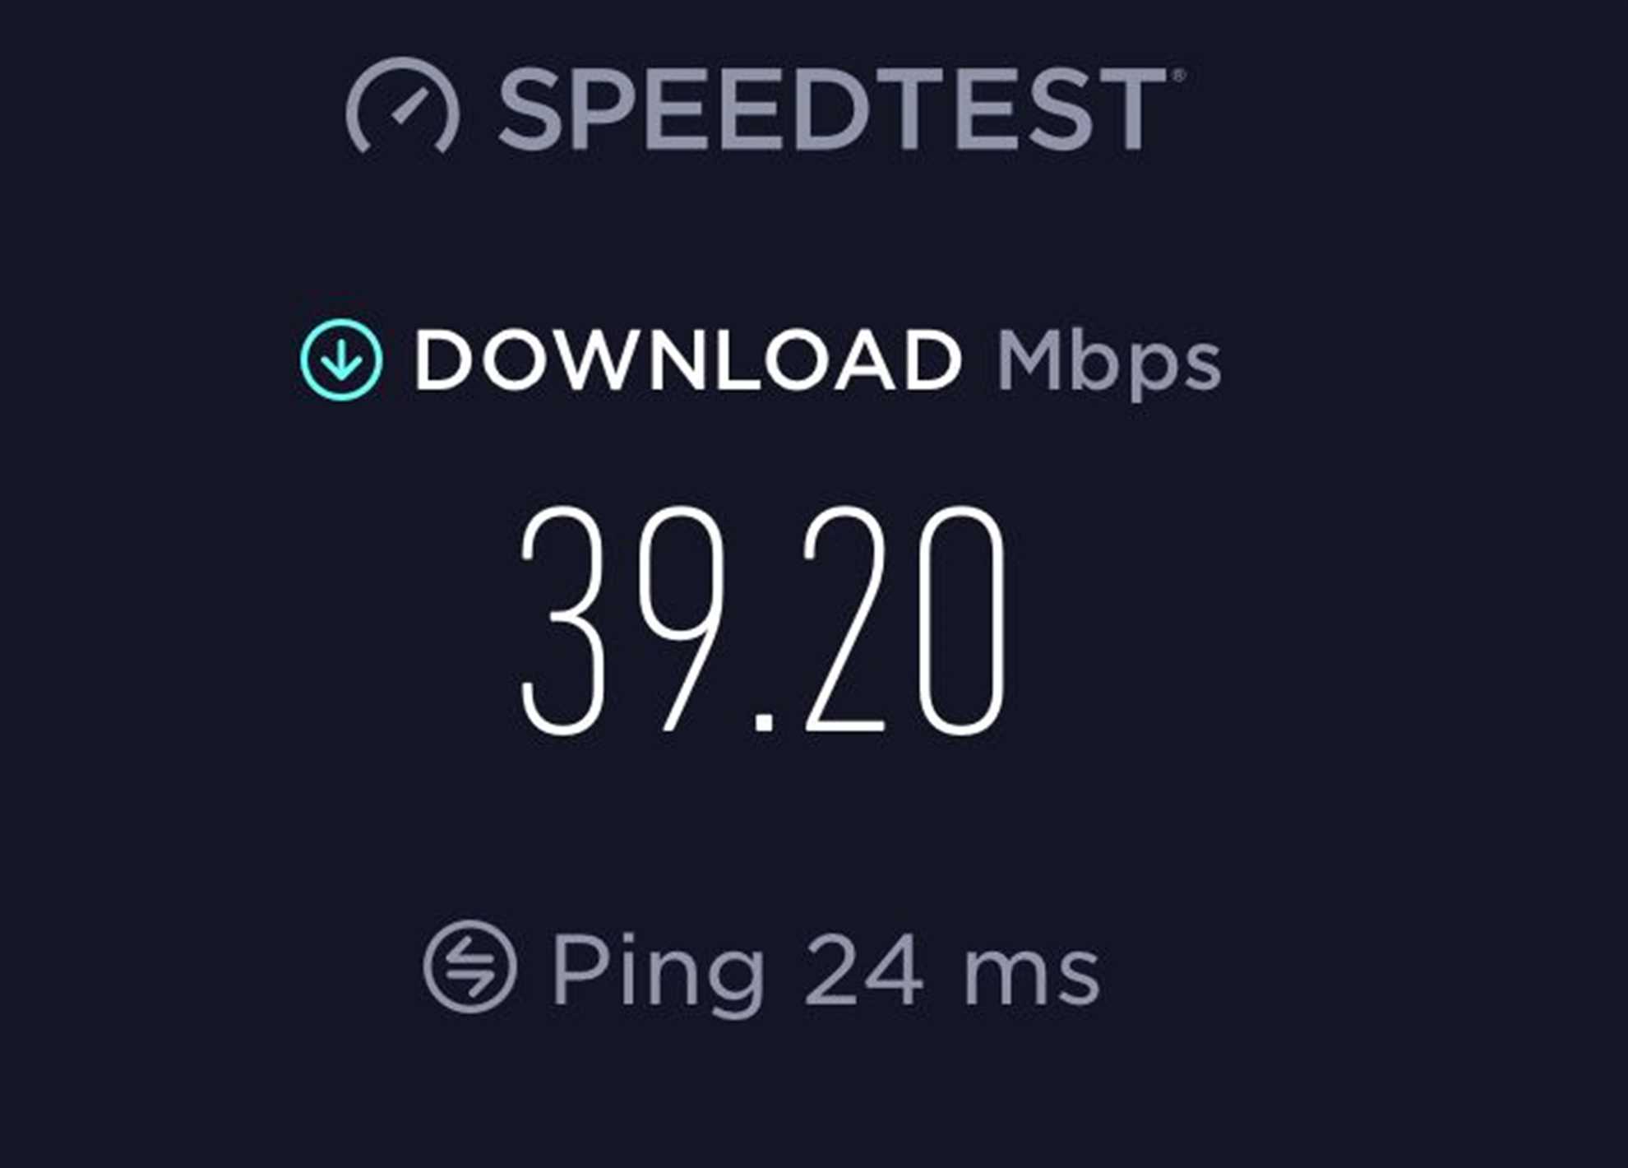
Task: Click the ms unit after ping value
Action: pyautogui.click(x=1031, y=976)
